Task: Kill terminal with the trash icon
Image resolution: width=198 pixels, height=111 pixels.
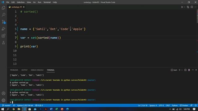Action: (189, 70)
